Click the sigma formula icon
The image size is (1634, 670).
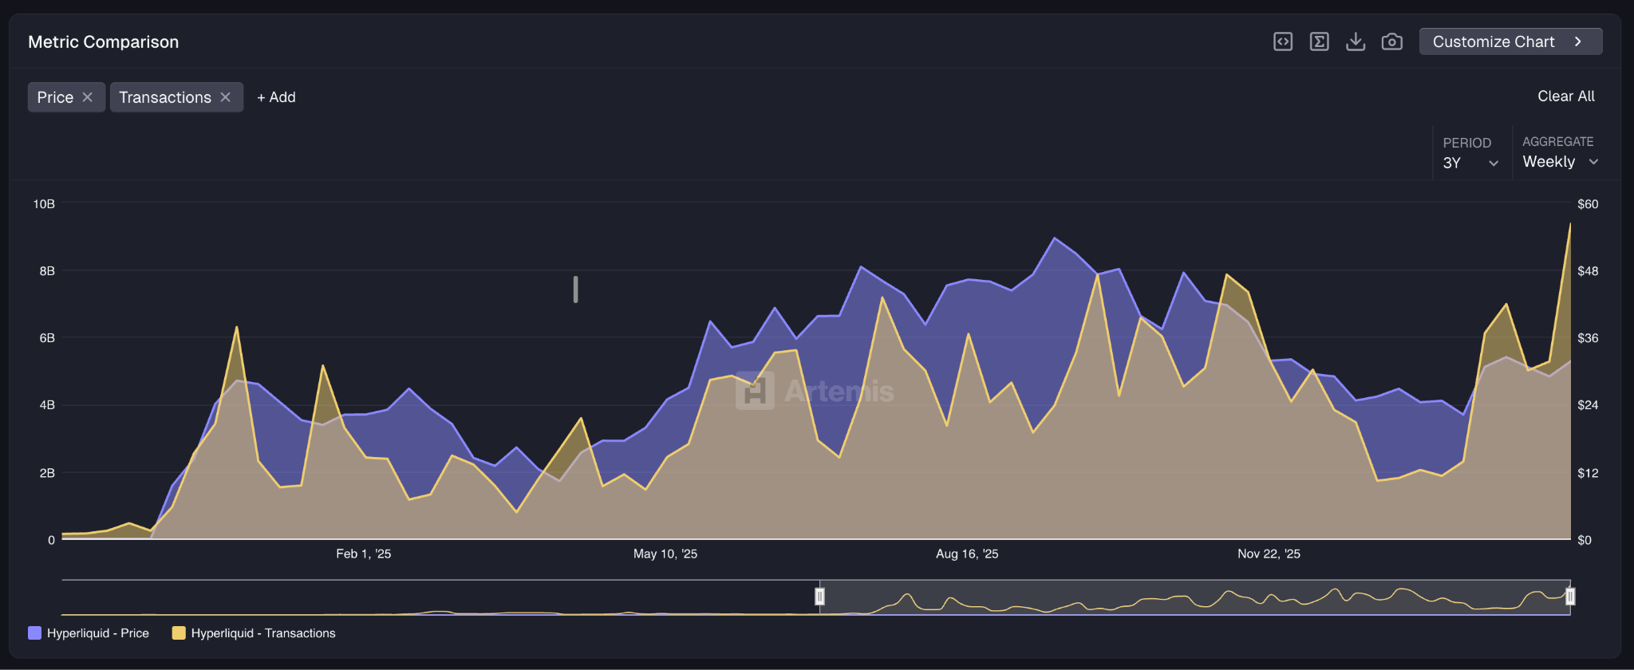[x=1320, y=41]
